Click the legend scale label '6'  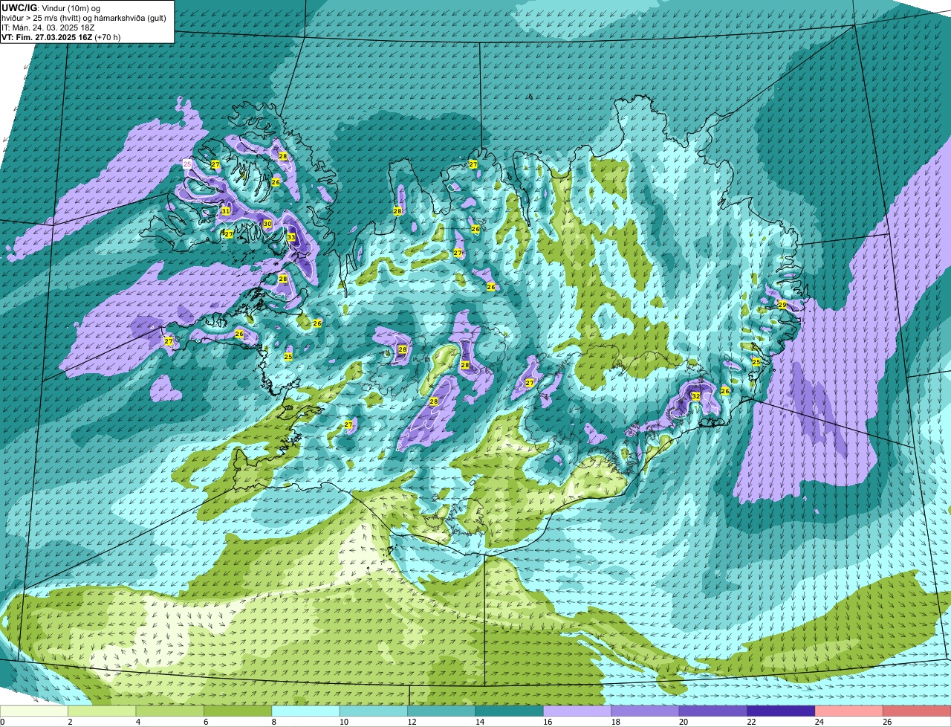tap(206, 721)
